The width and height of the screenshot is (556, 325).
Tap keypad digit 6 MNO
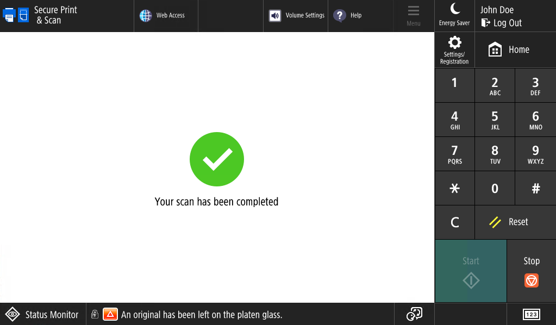pyautogui.click(x=535, y=120)
